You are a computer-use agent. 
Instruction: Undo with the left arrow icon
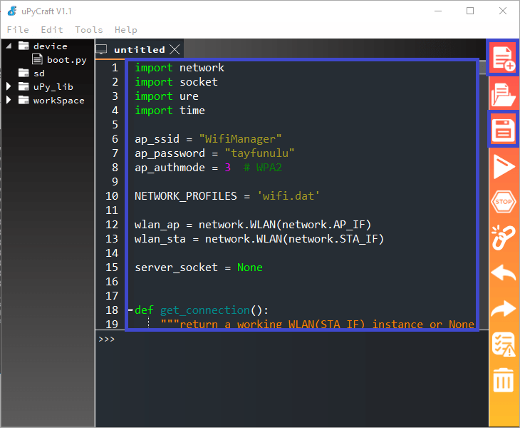click(x=504, y=273)
